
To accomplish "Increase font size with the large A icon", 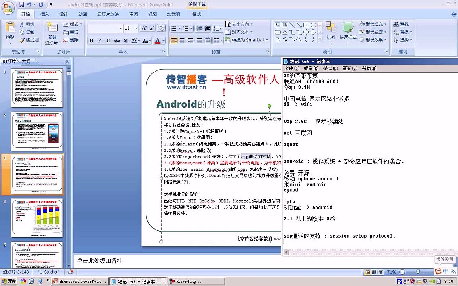I will point(144,28).
